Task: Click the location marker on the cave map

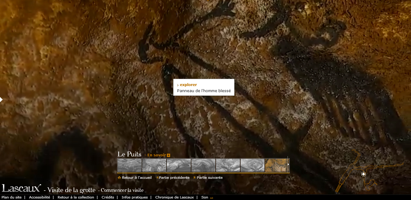Action: pyautogui.click(x=364, y=174)
